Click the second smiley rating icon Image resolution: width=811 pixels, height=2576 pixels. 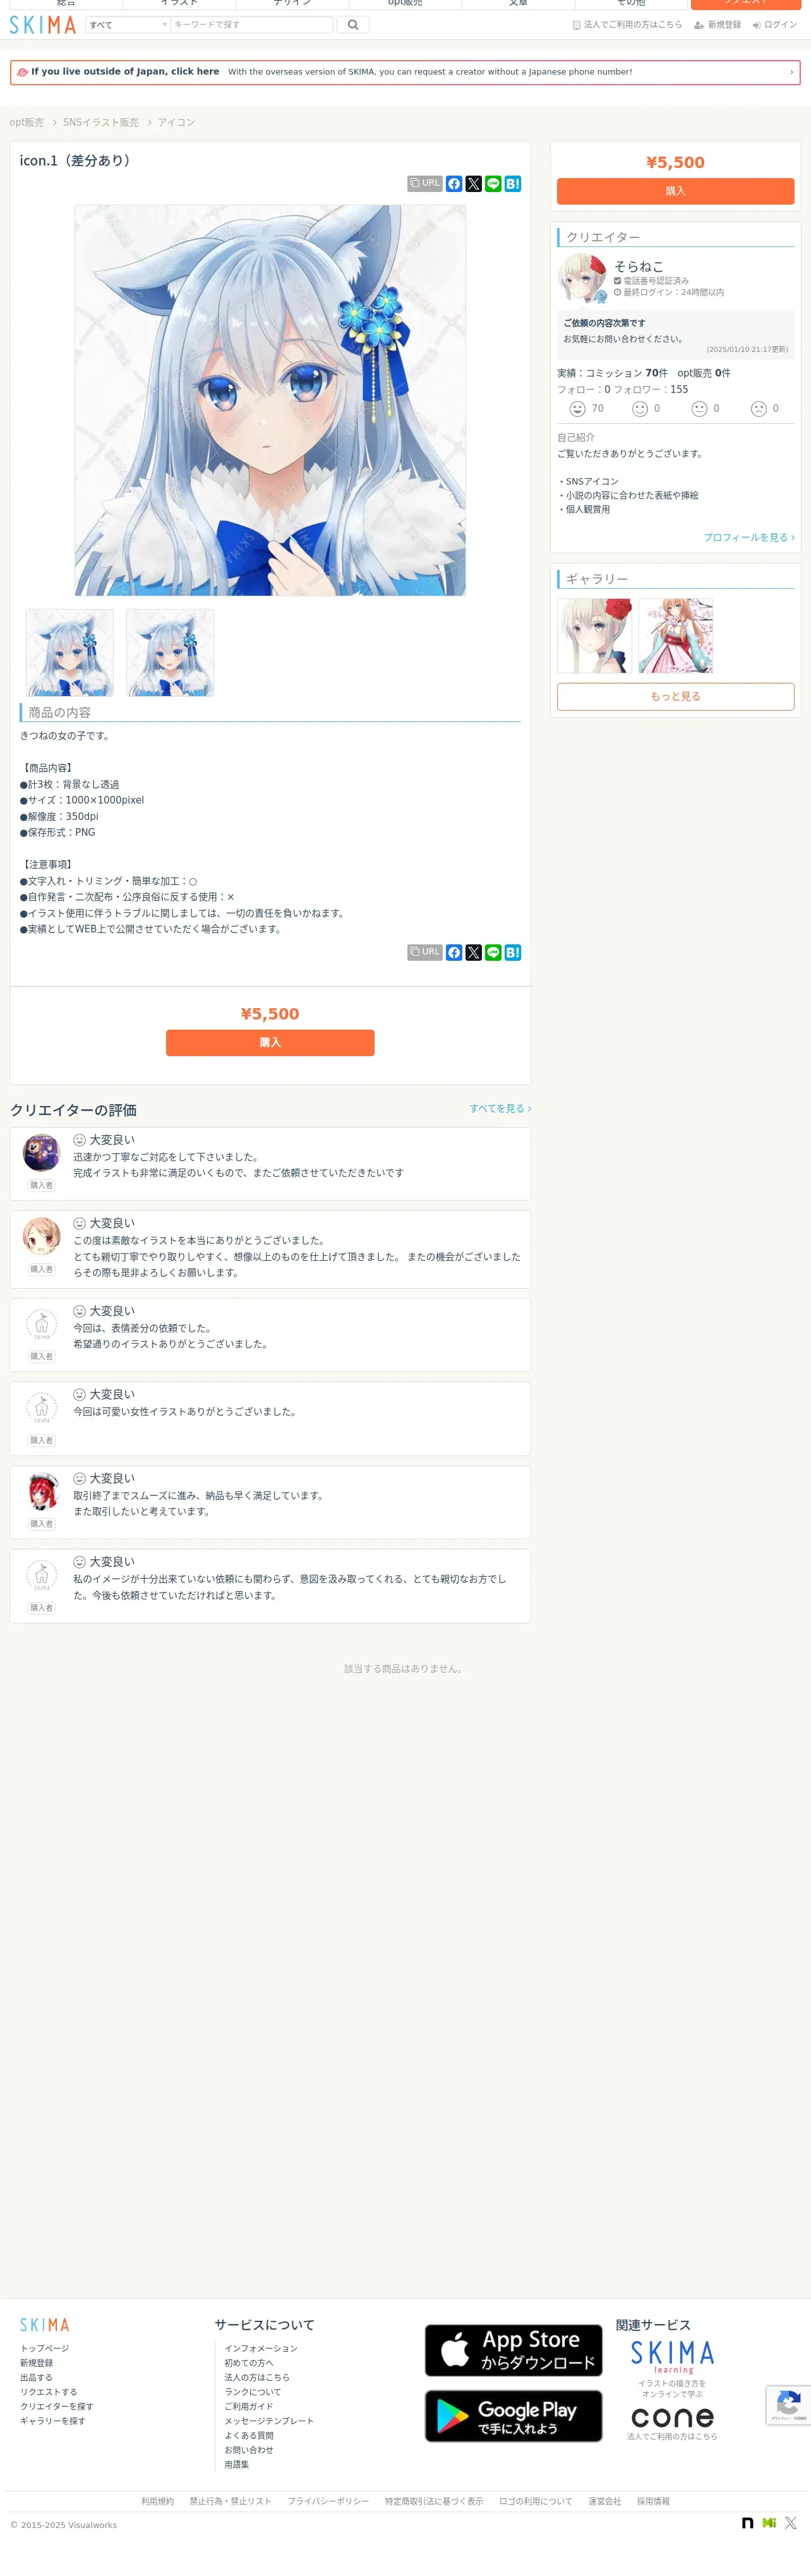[x=640, y=409]
